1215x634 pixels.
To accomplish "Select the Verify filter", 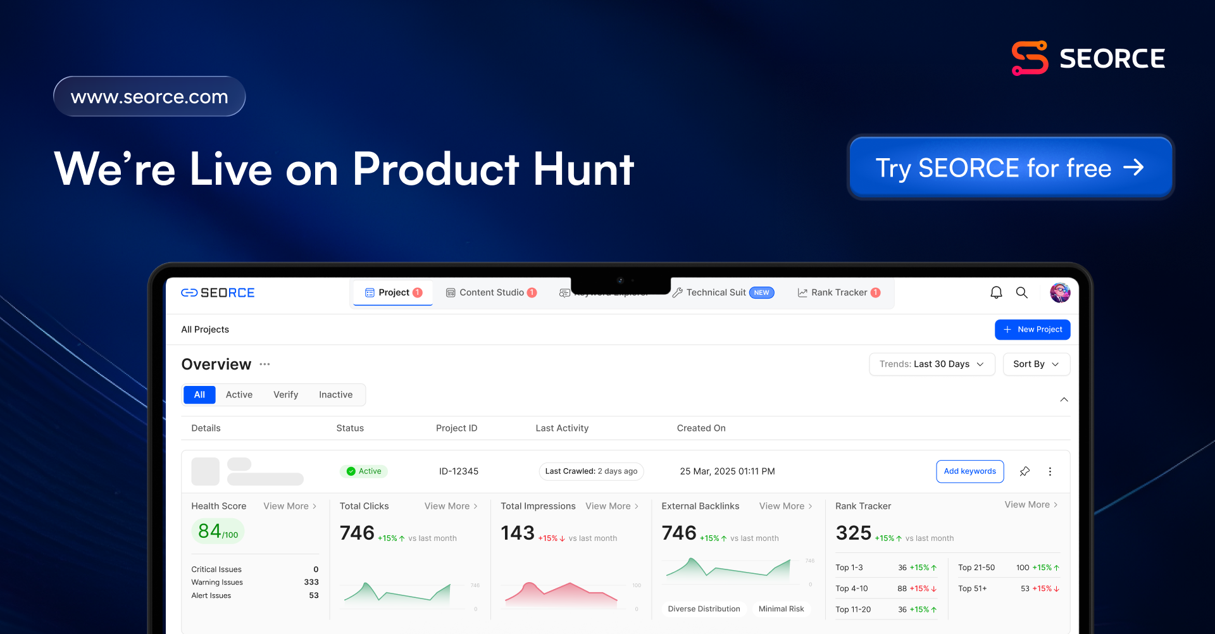I will (285, 394).
